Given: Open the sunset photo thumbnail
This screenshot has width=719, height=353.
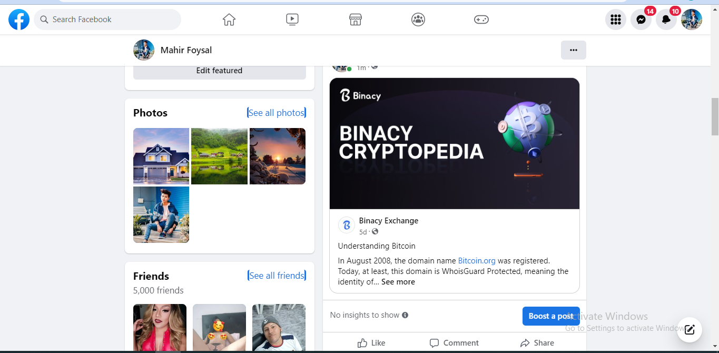Looking at the screenshot, I should click(x=278, y=156).
